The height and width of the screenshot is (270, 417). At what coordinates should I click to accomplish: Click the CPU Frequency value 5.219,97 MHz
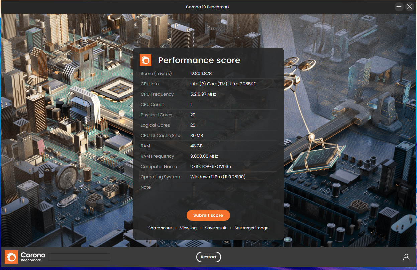(x=203, y=94)
